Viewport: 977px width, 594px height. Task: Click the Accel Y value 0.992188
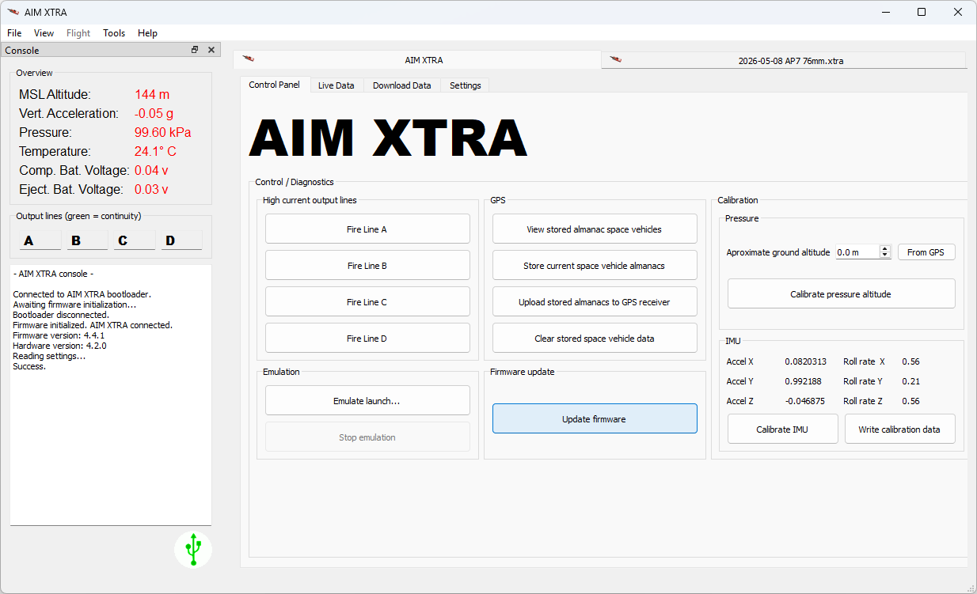coord(803,381)
